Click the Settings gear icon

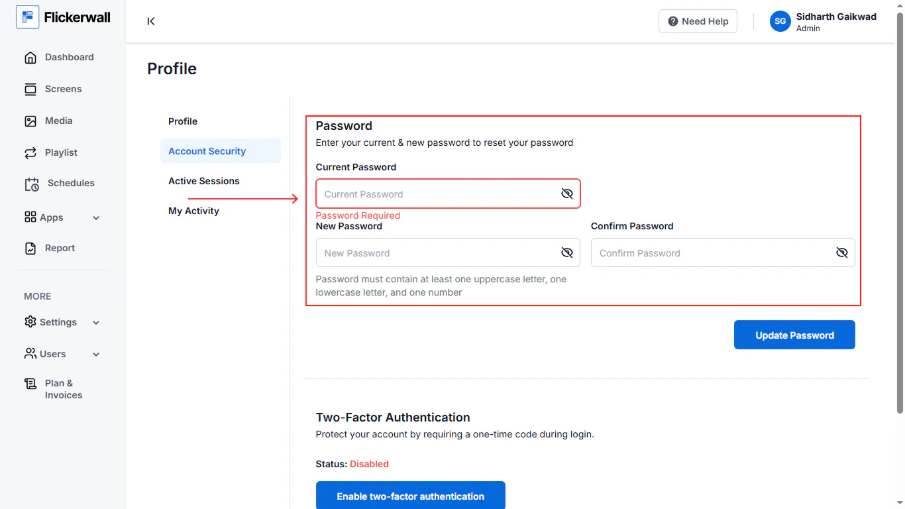30,321
